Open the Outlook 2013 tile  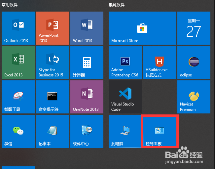point(18,28)
